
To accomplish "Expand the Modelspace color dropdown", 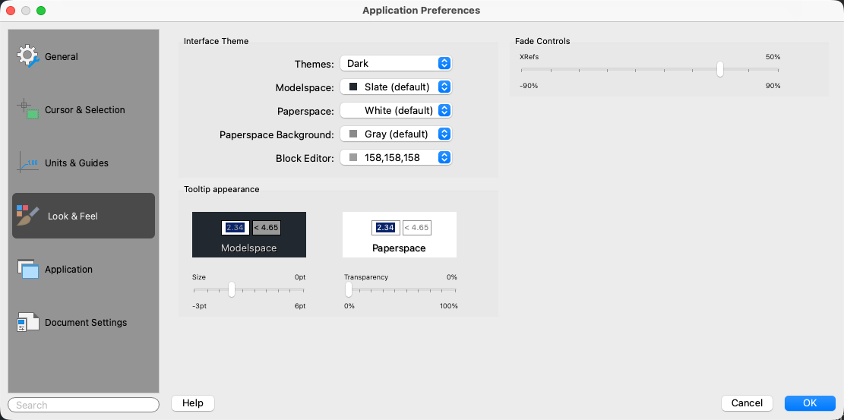I will pos(396,87).
